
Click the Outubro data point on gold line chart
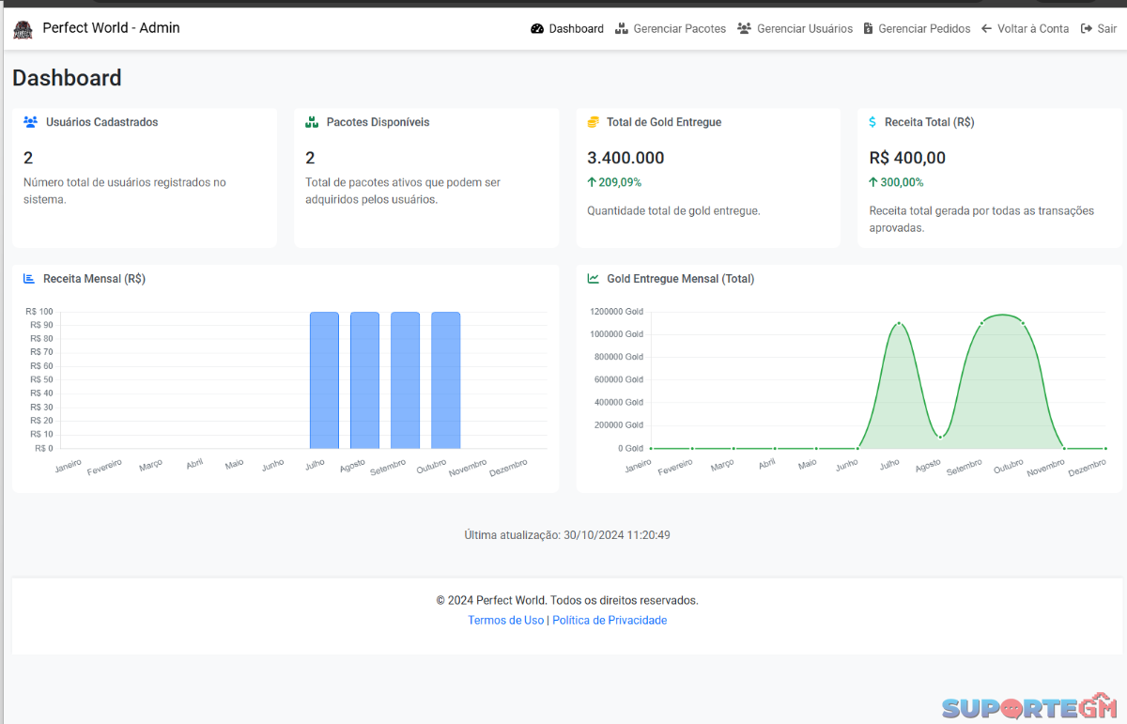pos(1023,324)
